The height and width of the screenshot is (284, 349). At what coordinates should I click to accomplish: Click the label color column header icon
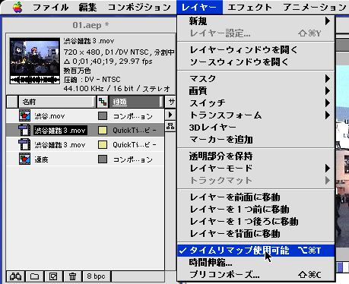coord(103,102)
